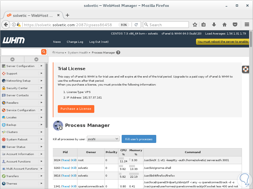Click the page vertical scrollbar
The height and width of the screenshot is (189, 253).
(251, 39)
